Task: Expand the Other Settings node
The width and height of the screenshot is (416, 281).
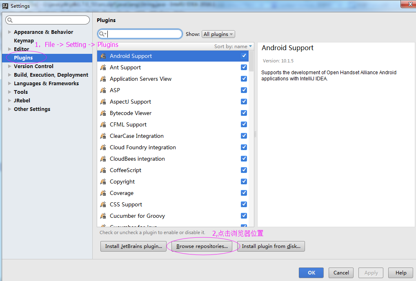Action: (x=9, y=109)
